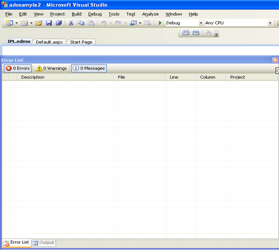Click the Redo arrow icon
279x250 pixels.
tap(118, 23)
